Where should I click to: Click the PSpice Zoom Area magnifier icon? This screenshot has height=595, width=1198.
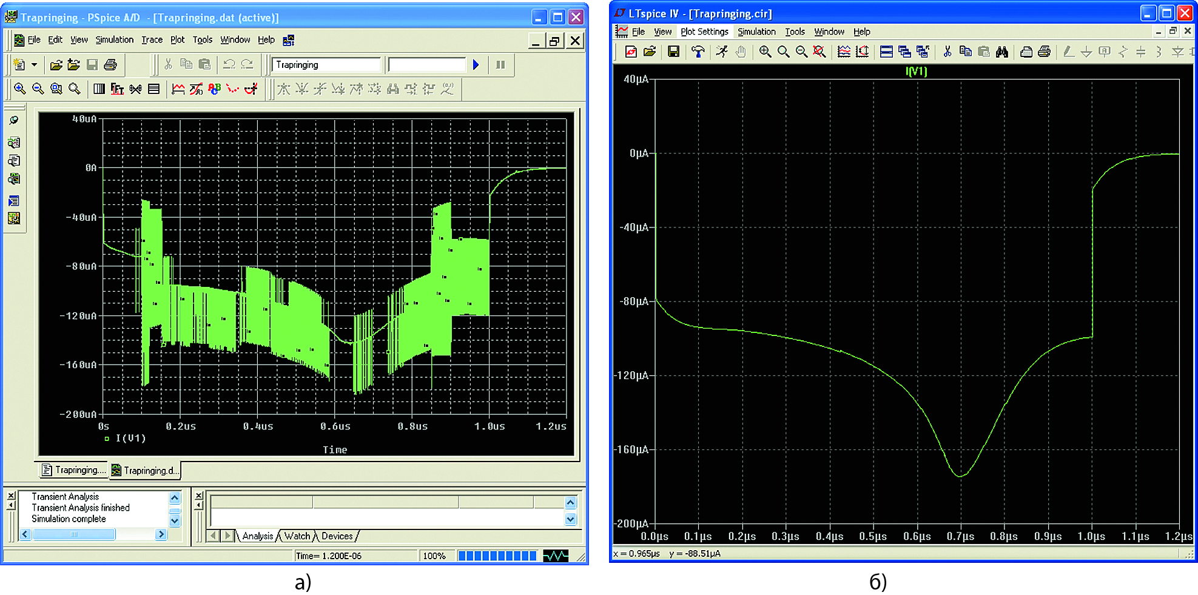(x=56, y=89)
